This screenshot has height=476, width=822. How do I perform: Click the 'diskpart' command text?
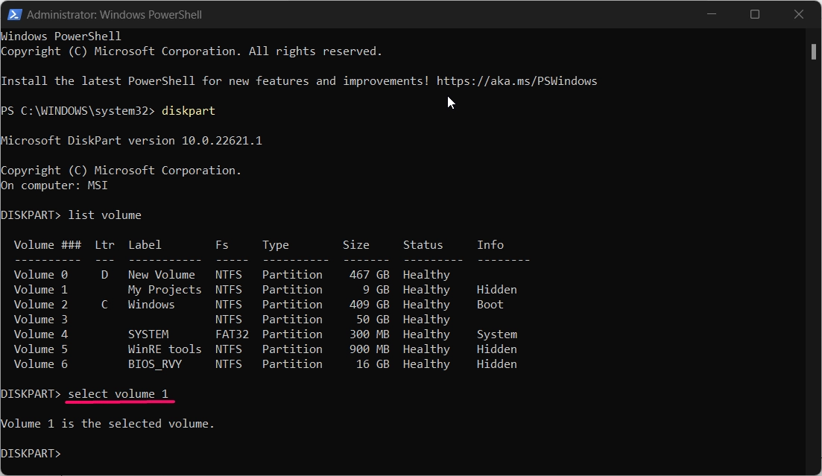pyautogui.click(x=189, y=111)
